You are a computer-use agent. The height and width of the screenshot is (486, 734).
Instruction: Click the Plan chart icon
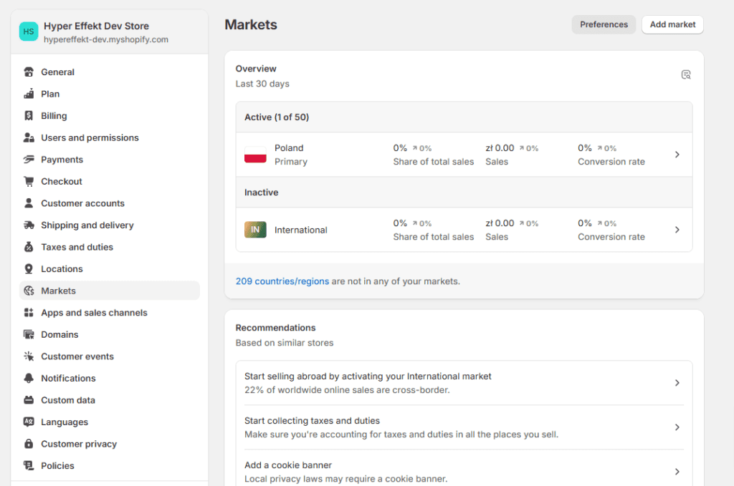[29, 94]
